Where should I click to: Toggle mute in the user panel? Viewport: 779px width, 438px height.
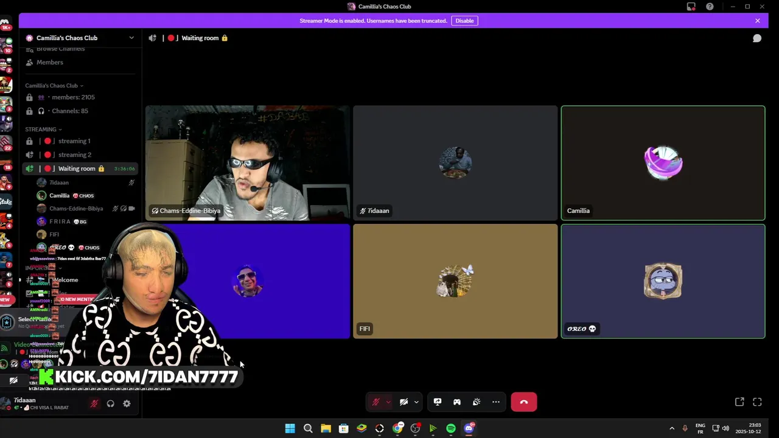(94, 403)
